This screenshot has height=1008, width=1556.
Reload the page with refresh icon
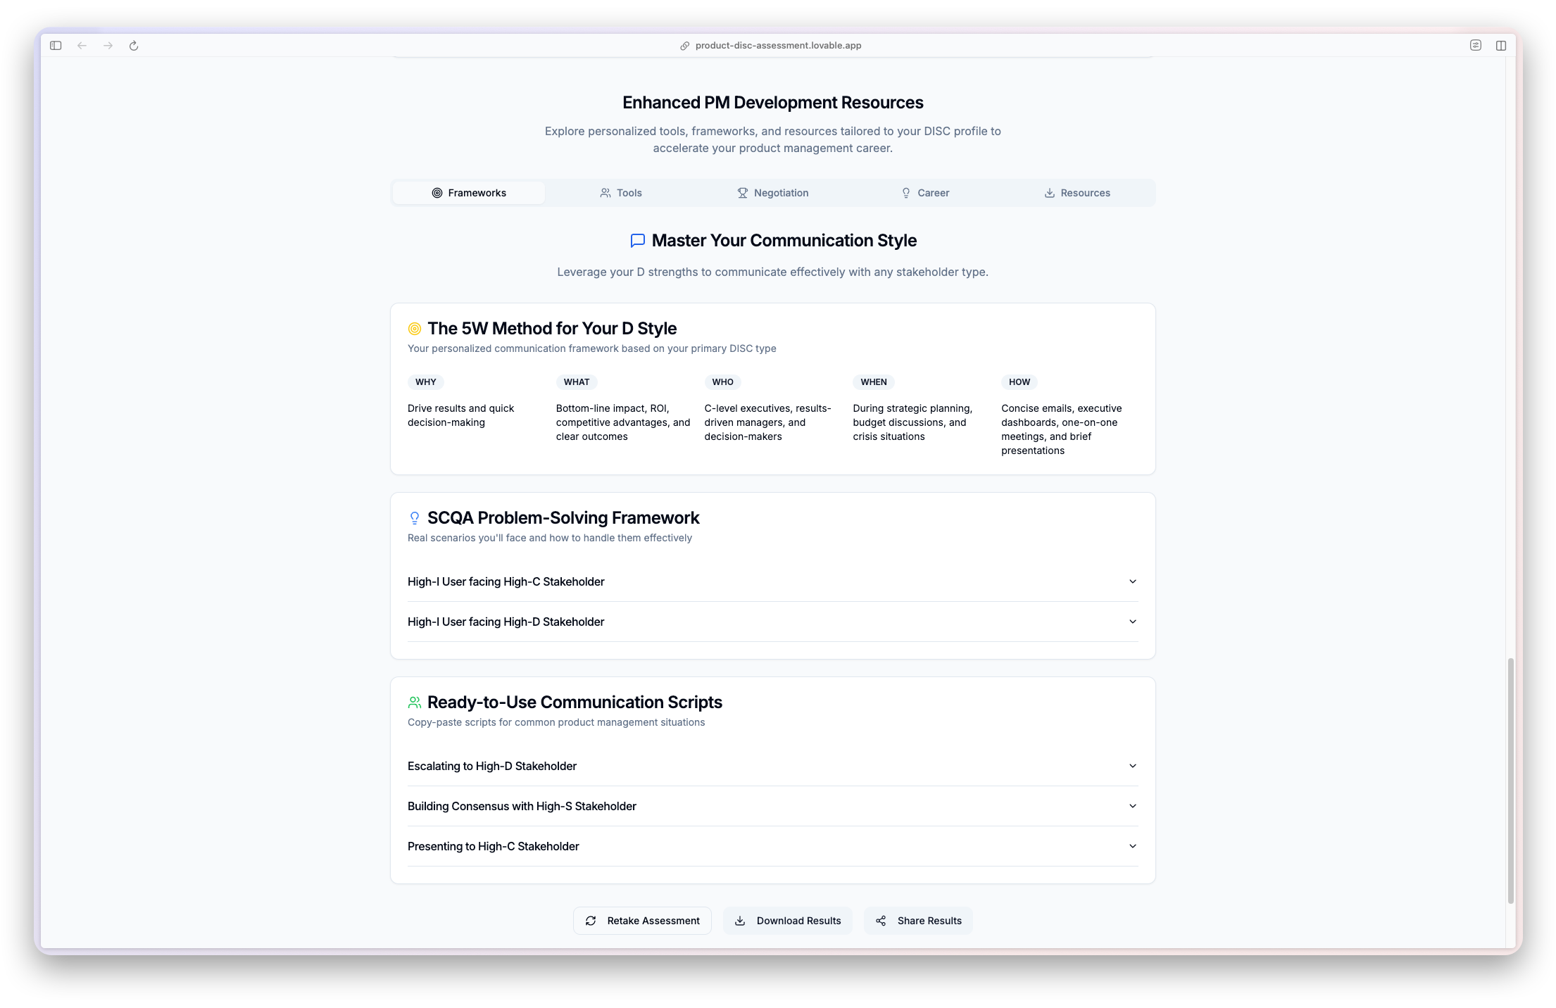point(134,46)
